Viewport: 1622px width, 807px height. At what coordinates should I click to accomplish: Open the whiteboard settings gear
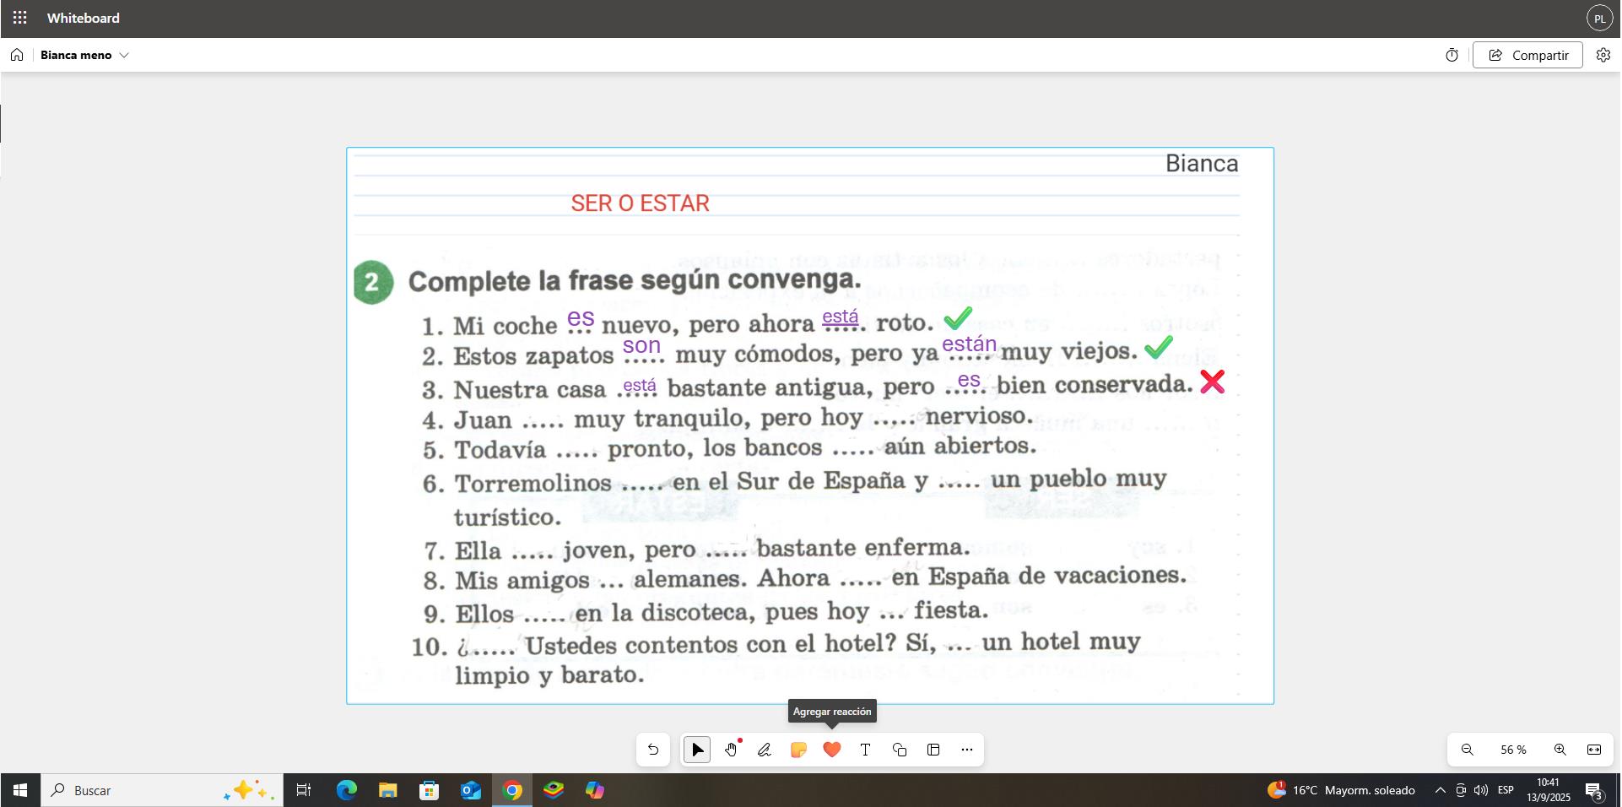click(x=1603, y=55)
